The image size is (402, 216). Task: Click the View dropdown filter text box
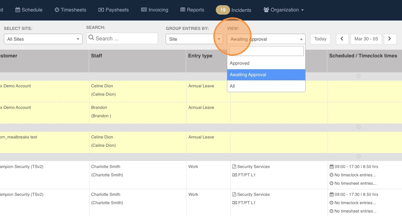click(266, 51)
